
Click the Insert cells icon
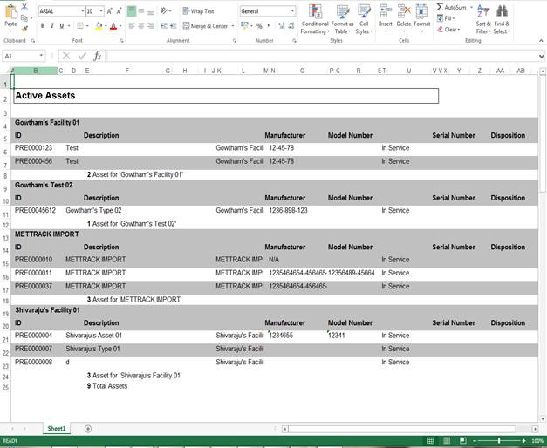click(386, 12)
